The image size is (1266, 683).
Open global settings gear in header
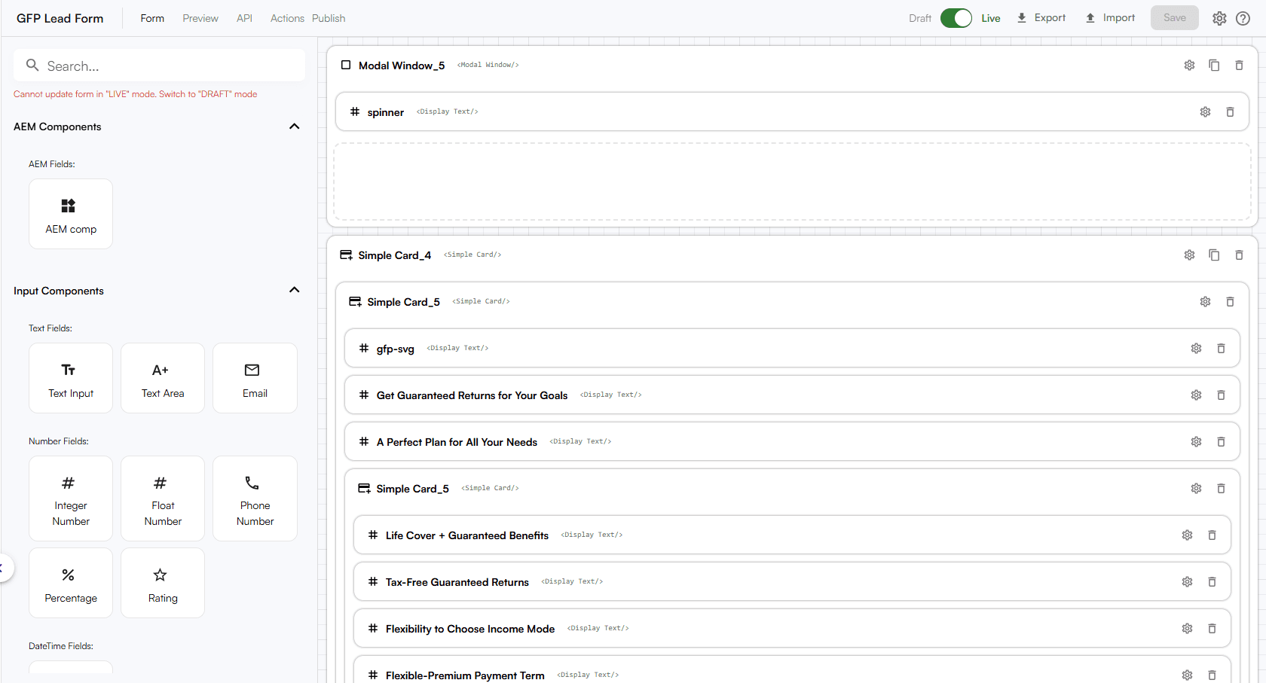[1219, 18]
